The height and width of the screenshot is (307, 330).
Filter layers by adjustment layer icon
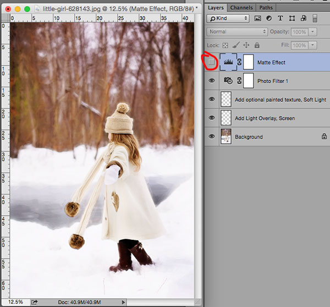click(269, 18)
